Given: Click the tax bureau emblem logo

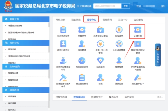Looking at the screenshot, I should (8, 6).
